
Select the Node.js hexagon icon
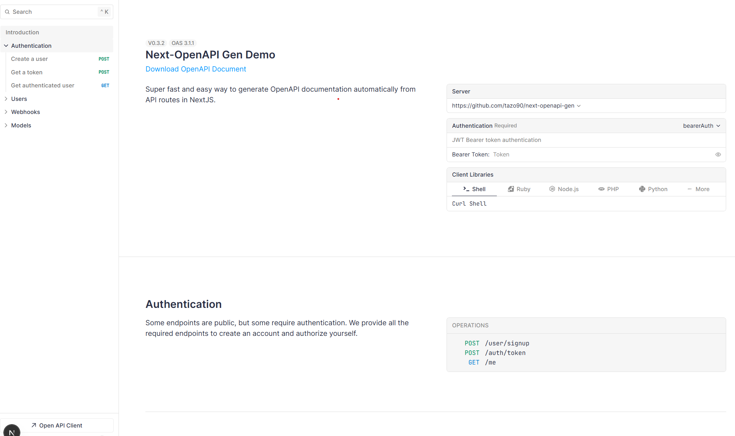552,189
